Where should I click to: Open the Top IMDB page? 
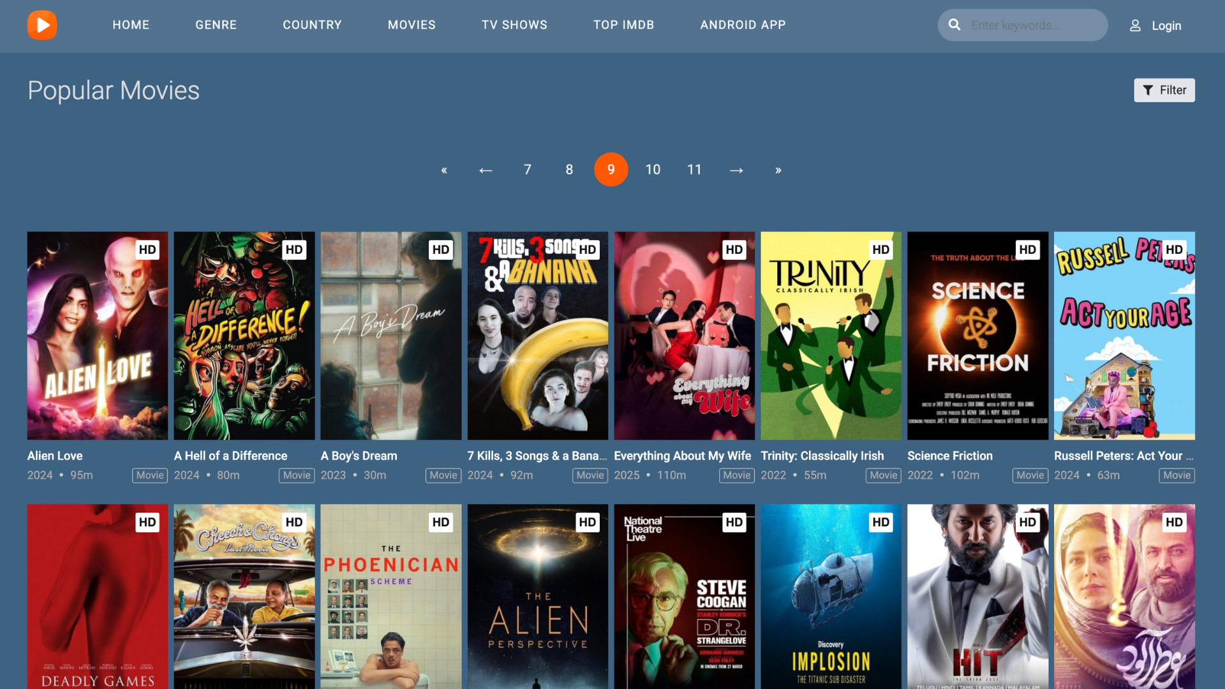pyautogui.click(x=623, y=25)
